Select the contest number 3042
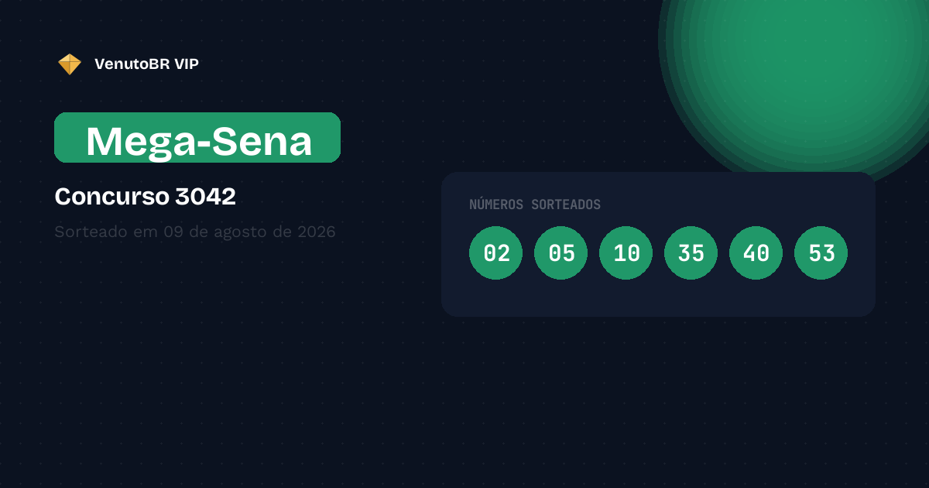Viewport: 929px width, 488px height. (206, 197)
